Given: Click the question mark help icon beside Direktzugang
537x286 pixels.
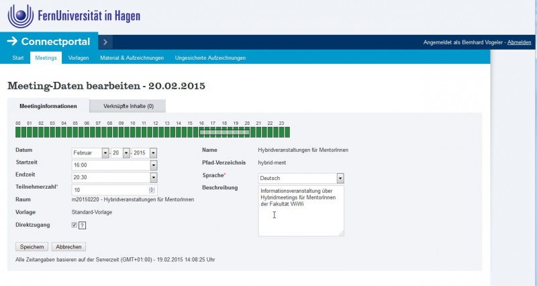Looking at the screenshot, I should [x=82, y=226].
